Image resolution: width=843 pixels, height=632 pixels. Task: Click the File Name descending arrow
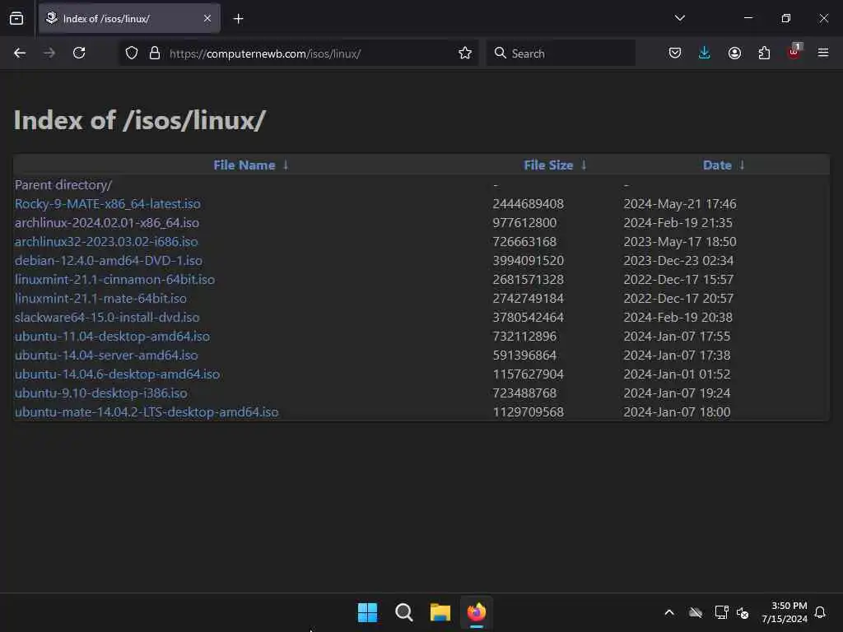(x=286, y=165)
